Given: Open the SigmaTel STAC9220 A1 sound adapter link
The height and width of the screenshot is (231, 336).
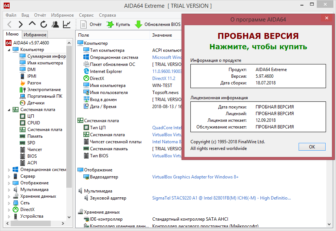Looking at the screenshot, I should [222, 198].
